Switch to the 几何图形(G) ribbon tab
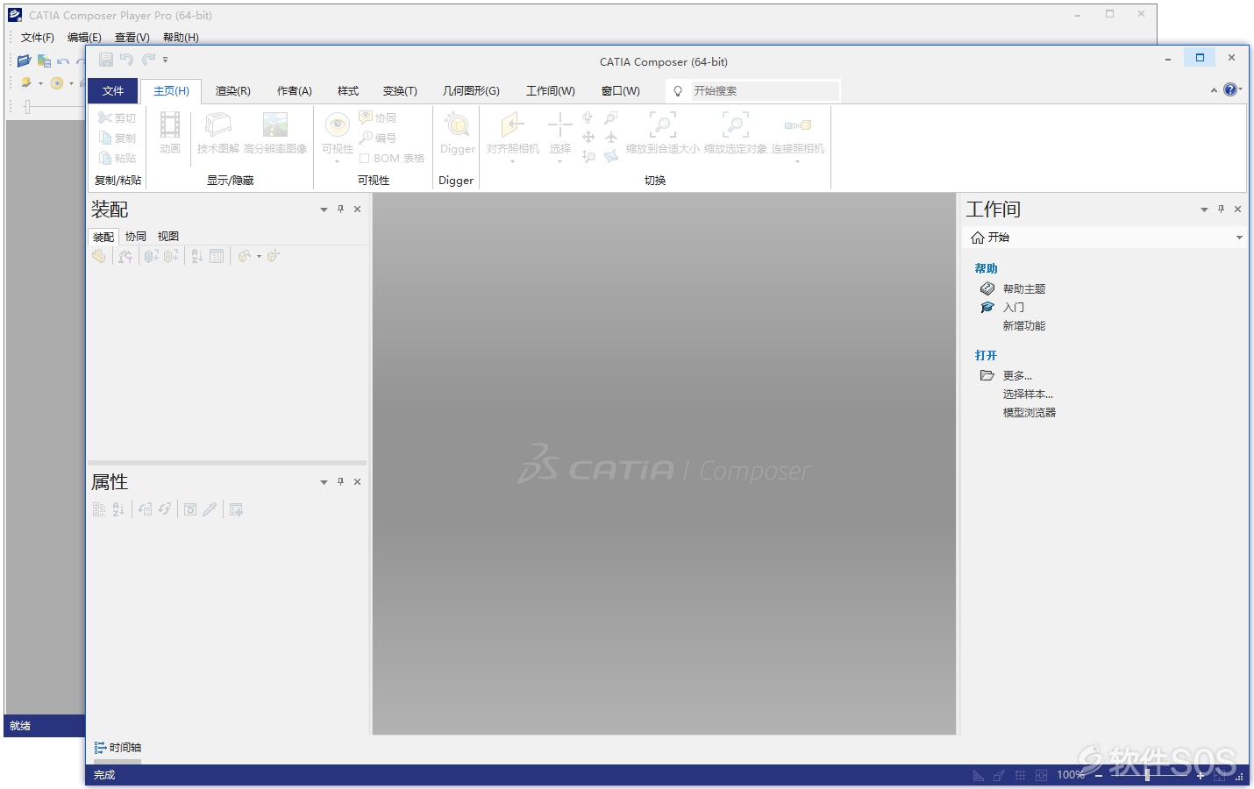 click(471, 91)
